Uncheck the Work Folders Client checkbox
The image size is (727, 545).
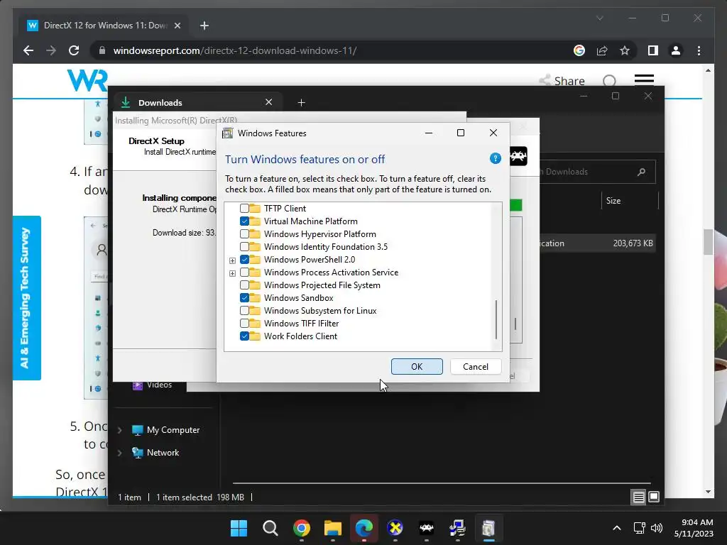(244, 336)
